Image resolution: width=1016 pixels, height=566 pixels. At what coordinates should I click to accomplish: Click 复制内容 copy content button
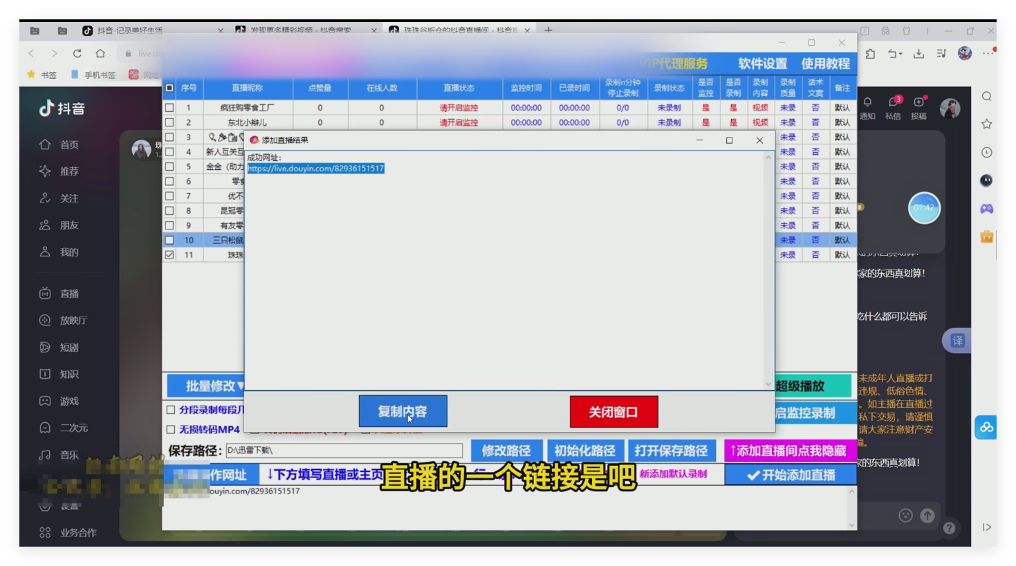403,411
